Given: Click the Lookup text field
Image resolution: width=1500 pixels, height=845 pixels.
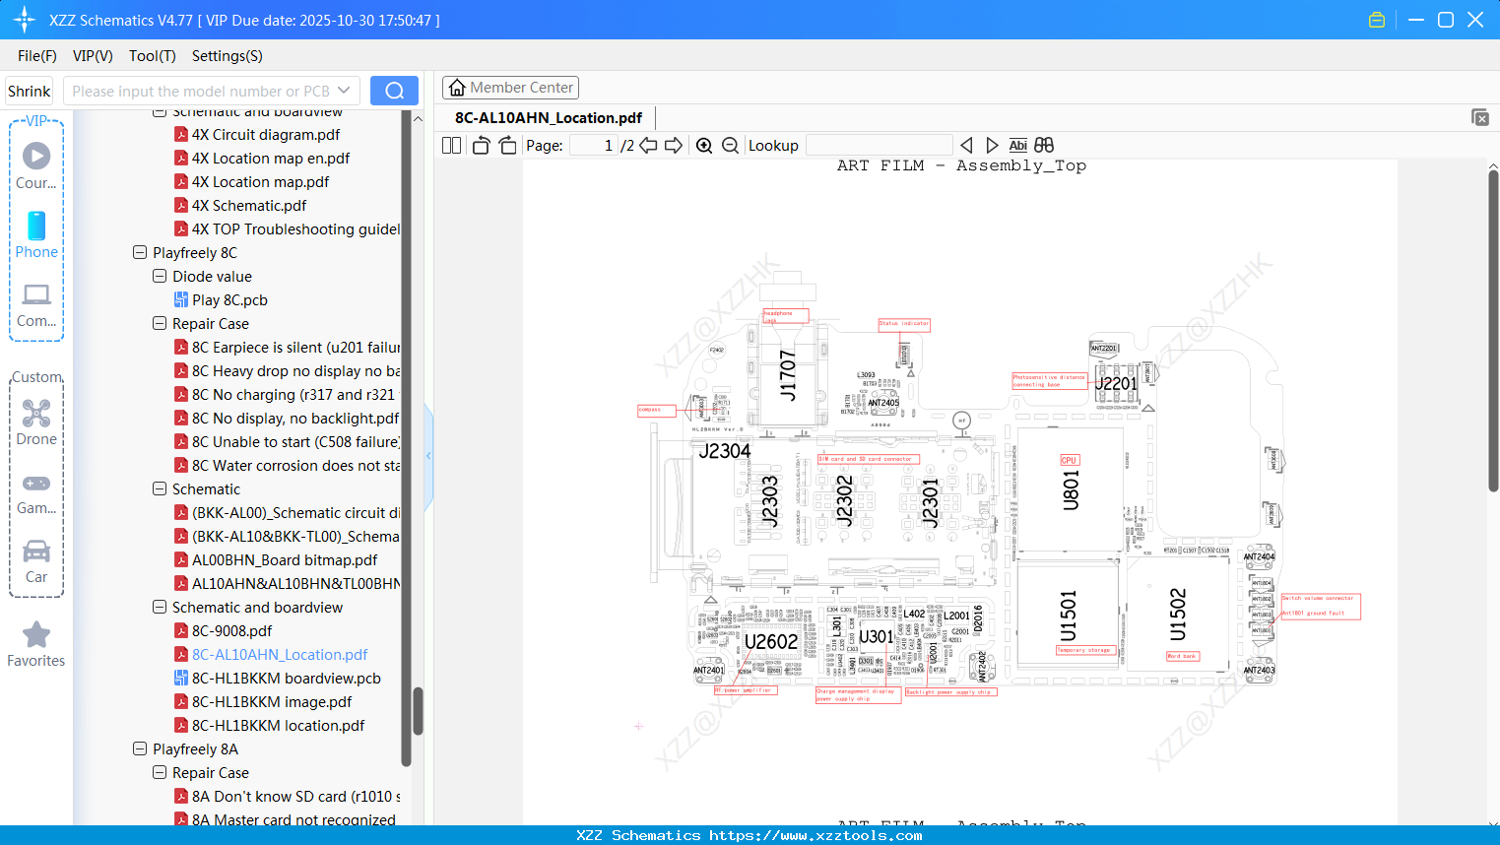Looking at the screenshot, I should tap(879, 146).
